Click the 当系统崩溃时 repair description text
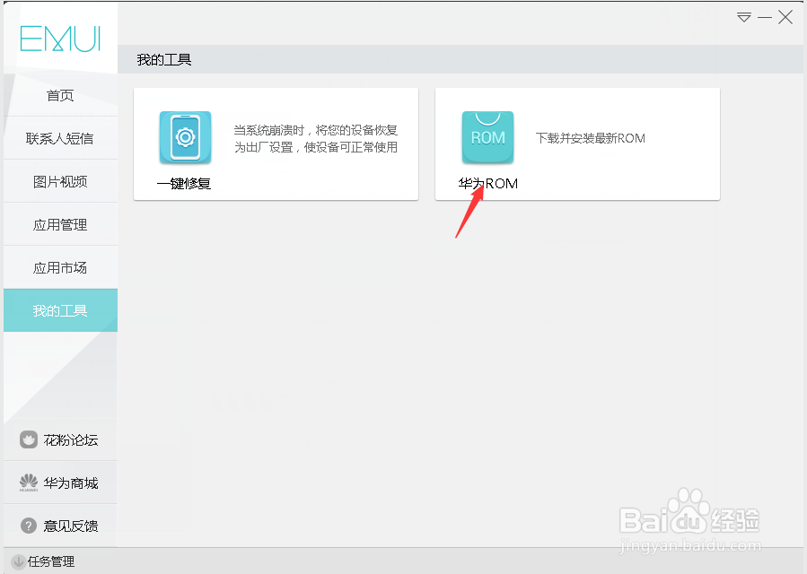Image resolution: width=807 pixels, height=574 pixels. click(x=315, y=139)
